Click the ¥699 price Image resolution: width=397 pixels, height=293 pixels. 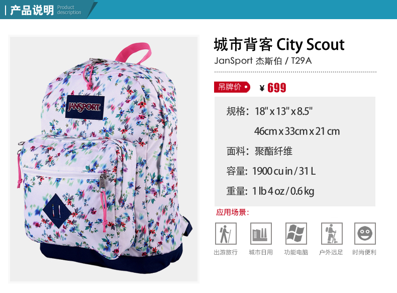coord(273,88)
